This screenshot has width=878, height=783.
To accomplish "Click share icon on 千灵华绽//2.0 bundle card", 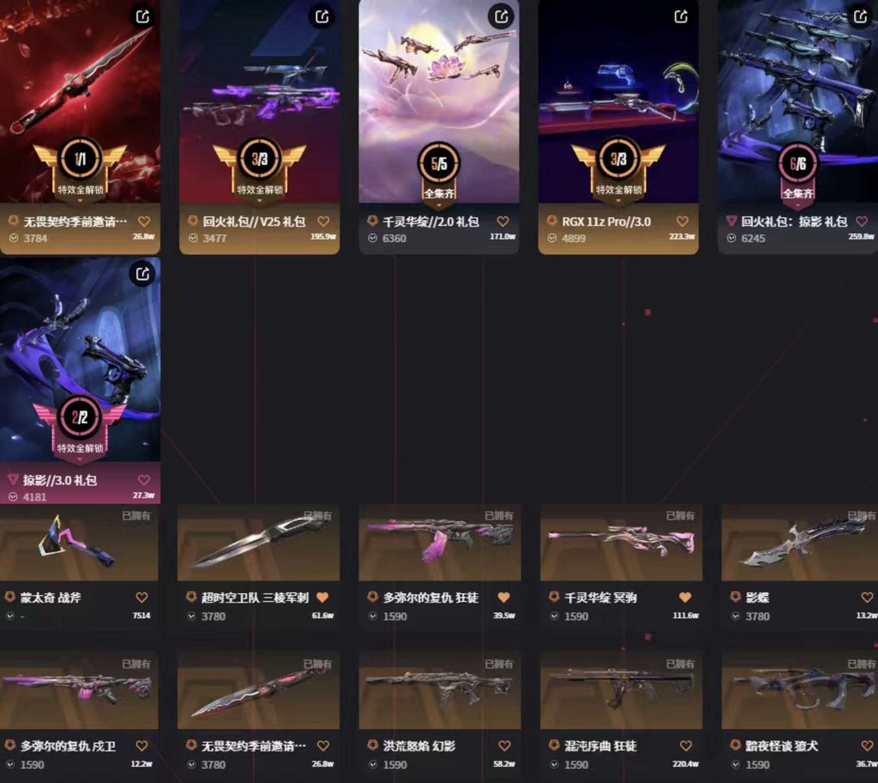I will [501, 16].
